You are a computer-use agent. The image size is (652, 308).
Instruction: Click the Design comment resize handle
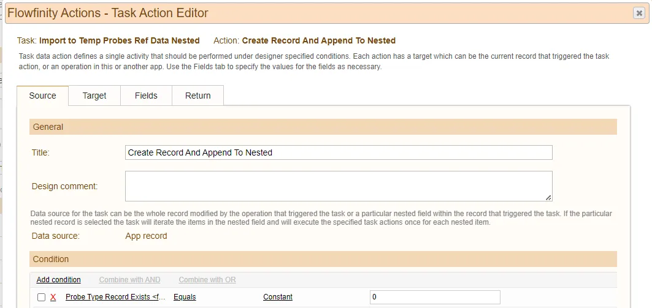tap(548, 198)
